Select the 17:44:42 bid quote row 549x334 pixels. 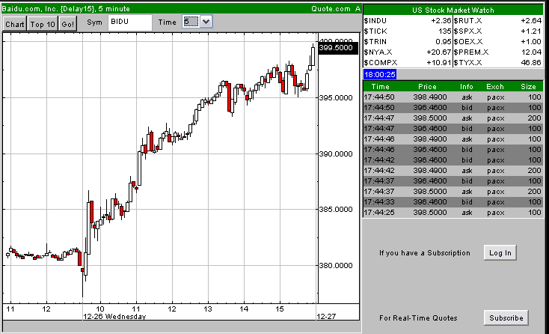(453, 160)
